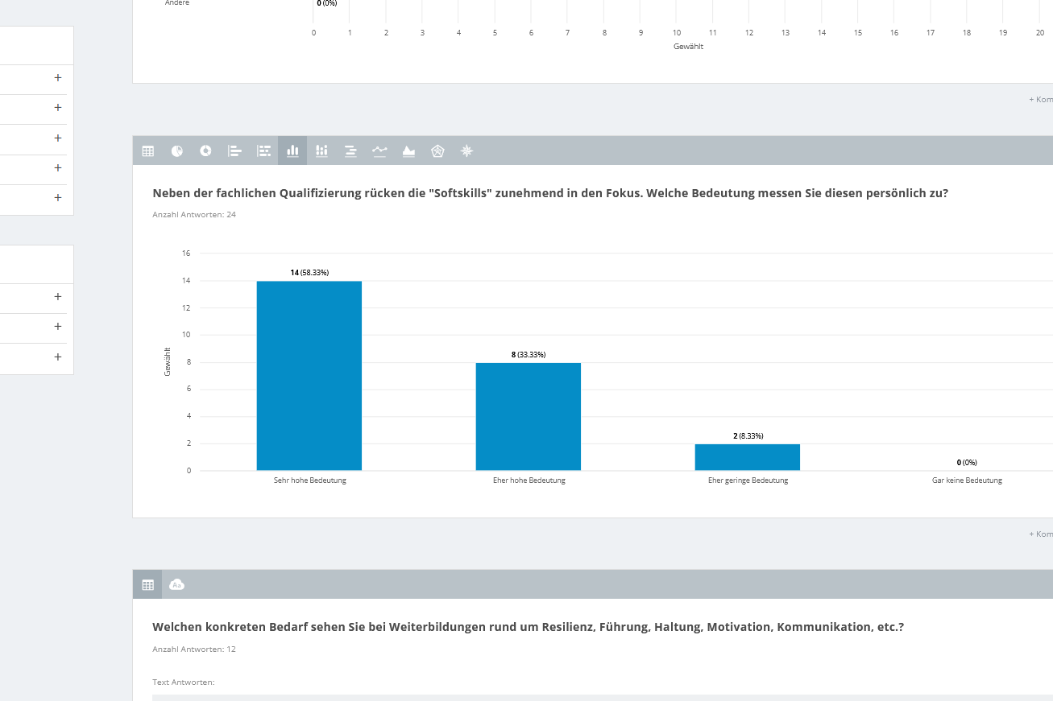Image resolution: width=1053 pixels, height=701 pixels.
Task: Switch Softskills chart to table view
Action: (x=147, y=151)
